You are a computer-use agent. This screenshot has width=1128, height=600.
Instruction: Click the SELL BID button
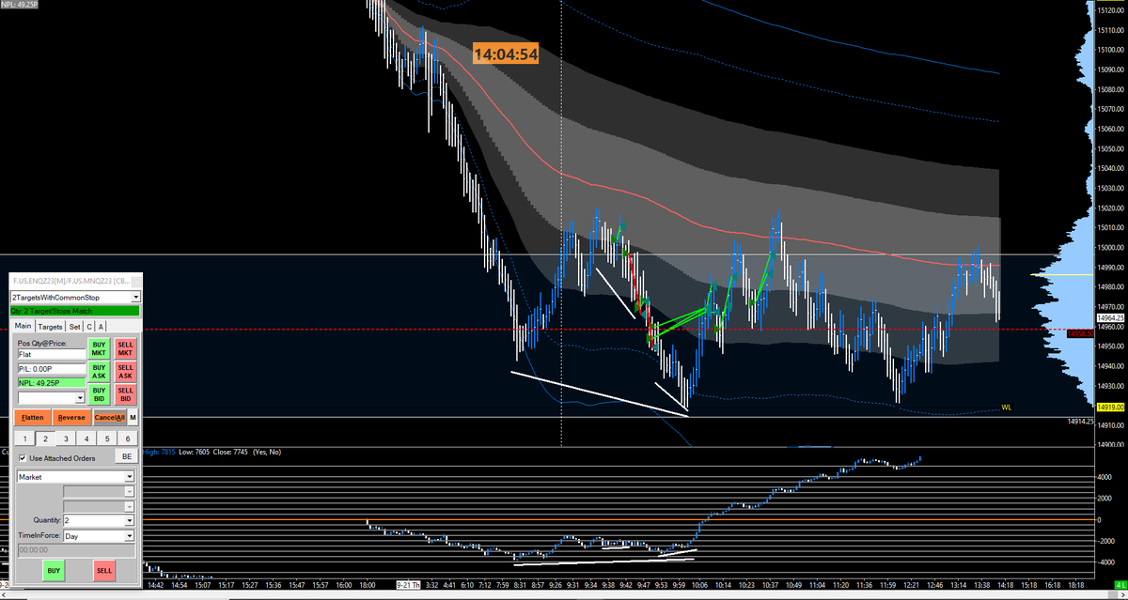click(125, 395)
